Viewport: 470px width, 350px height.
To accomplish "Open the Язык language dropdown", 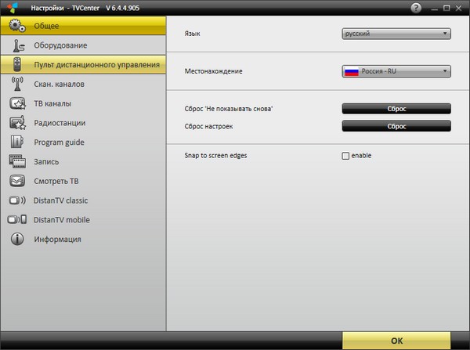I will [396, 34].
